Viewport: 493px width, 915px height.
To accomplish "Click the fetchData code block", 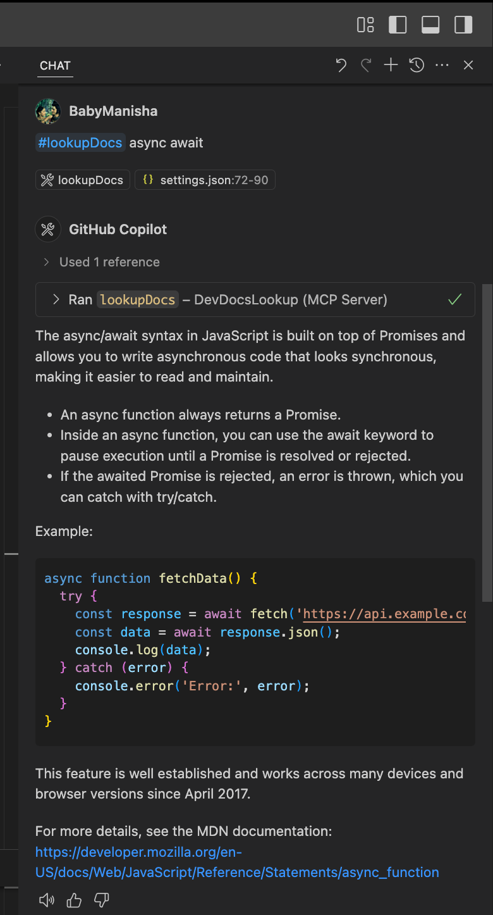I will pos(255,652).
